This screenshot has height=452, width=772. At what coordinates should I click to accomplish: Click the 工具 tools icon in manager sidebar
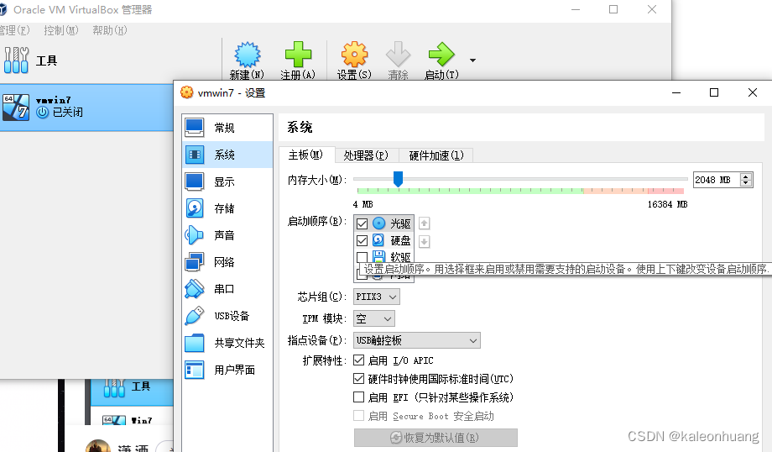(16, 60)
